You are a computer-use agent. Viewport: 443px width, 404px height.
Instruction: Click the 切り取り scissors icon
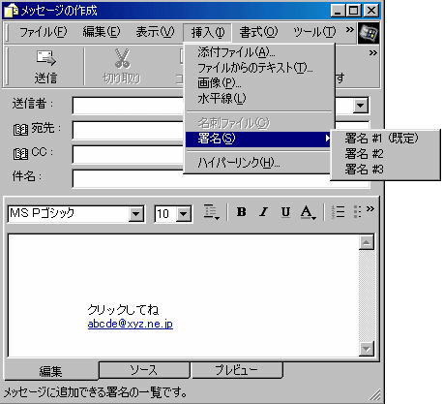[122, 58]
